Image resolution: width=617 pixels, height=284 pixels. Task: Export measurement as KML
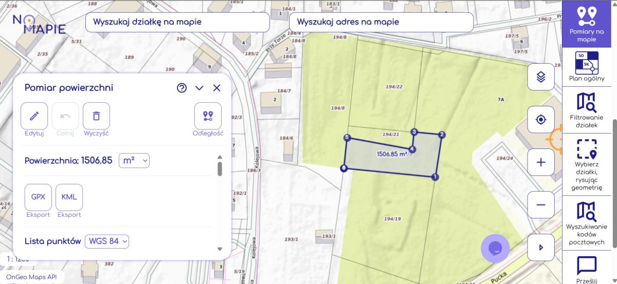69,197
